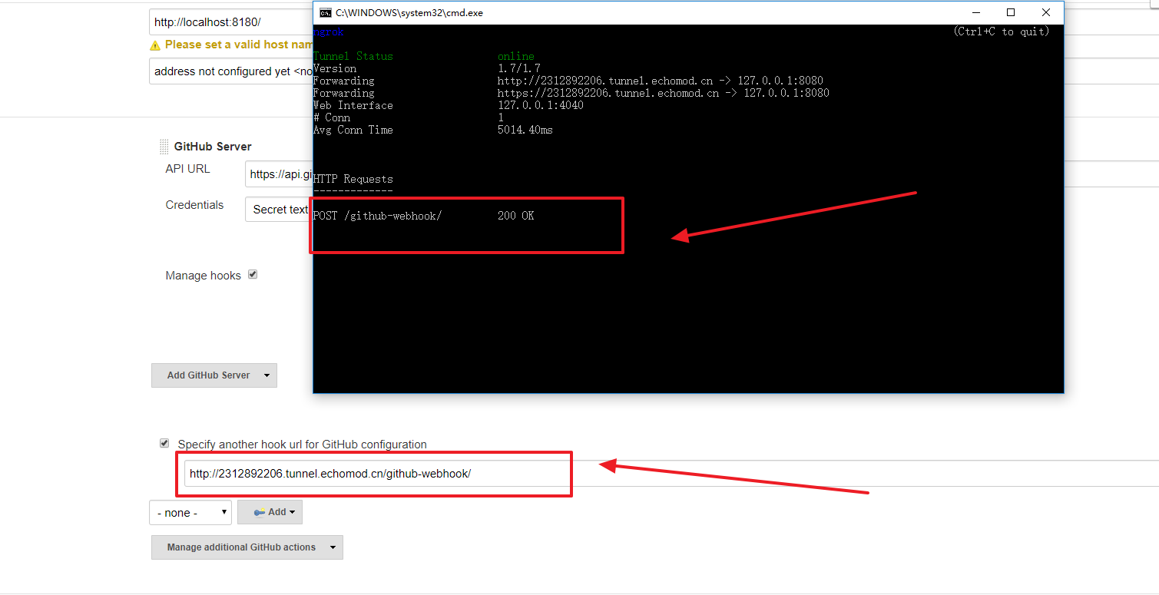The height and width of the screenshot is (595, 1159).
Task: Expand Manage additional GitHub actions menu
Action: (247, 547)
